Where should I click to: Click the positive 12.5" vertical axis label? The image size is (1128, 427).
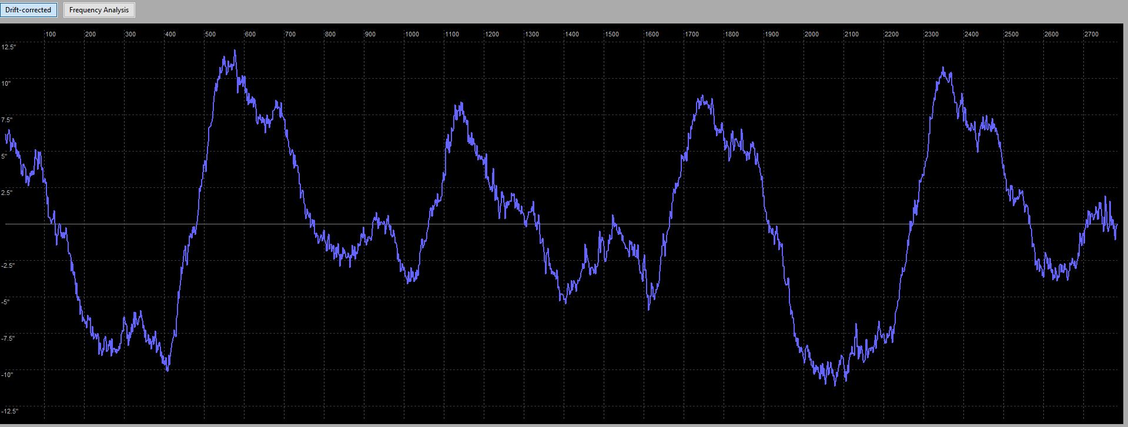pyautogui.click(x=9, y=47)
